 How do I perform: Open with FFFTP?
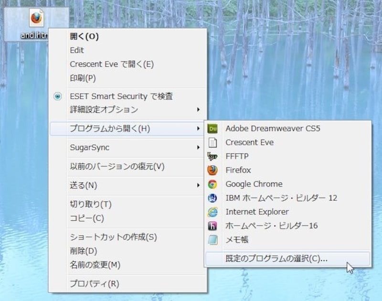(288, 156)
